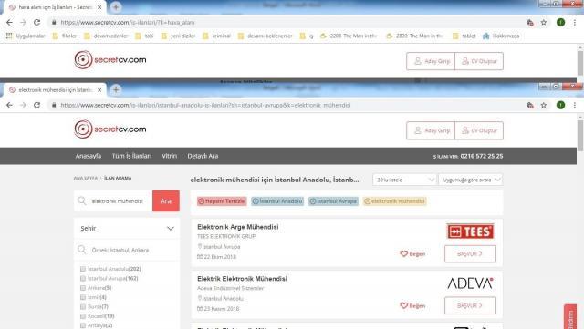Open the Chrome menu in the front window
This screenshot has height=329, width=584.
point(575,106)
